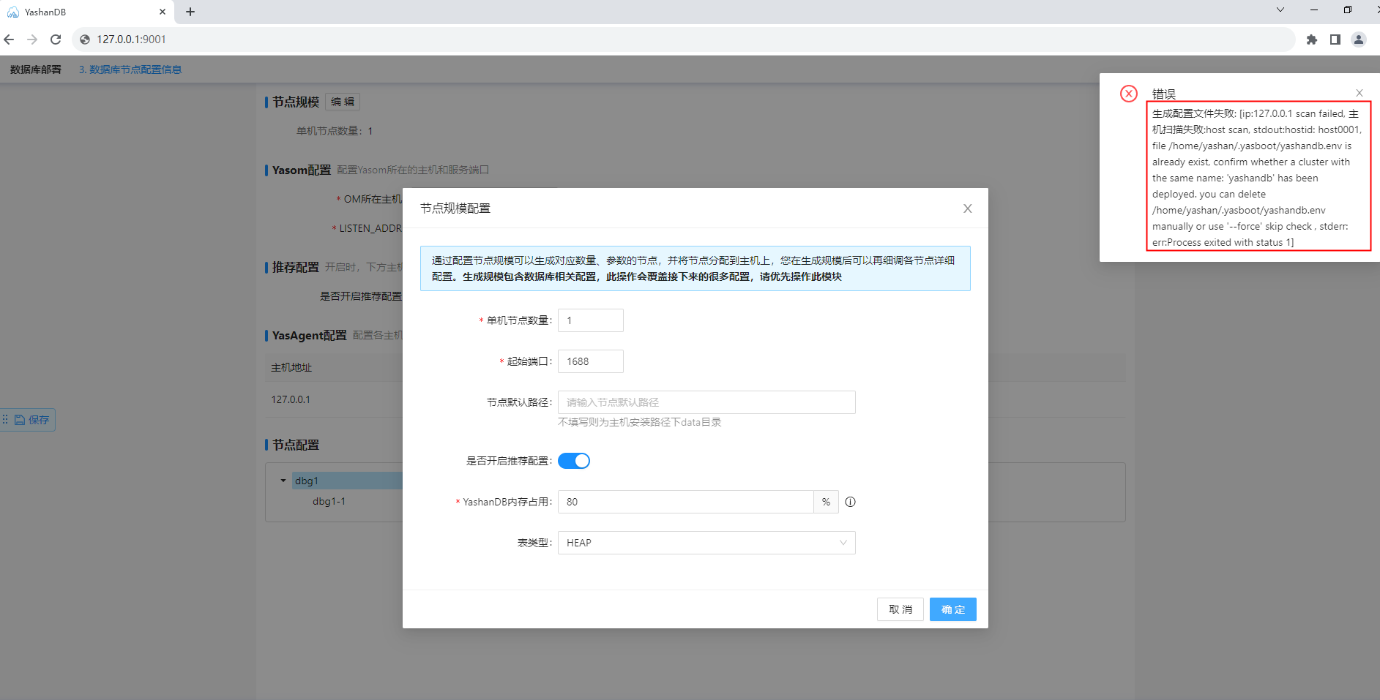
Task: Click the 取消 button
Action: click(x=900, y=609)
